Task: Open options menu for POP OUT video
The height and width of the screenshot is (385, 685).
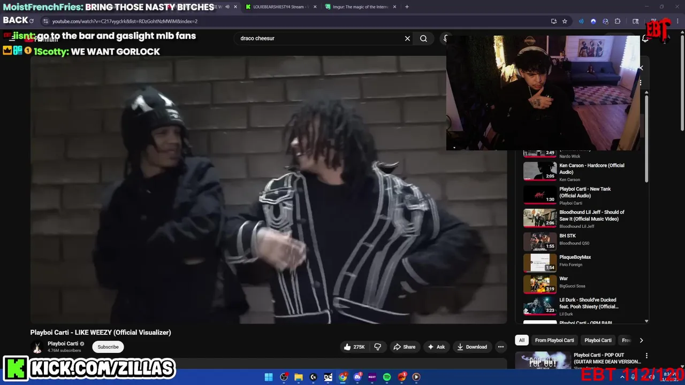Action: 646,356
